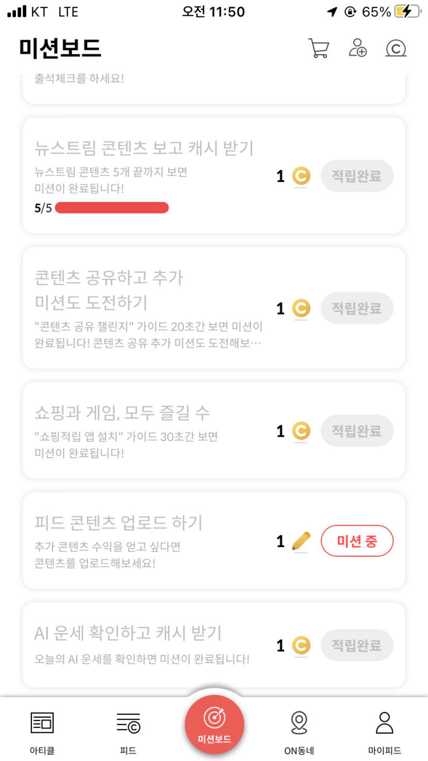Tap the coin icon on 뉴스트림 mission
The image size is (428, 761).
(301, 176)
